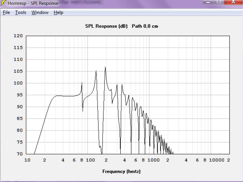Screen dimensions: 243x182
Task: Click the 105 dB y-axis label
Action: pyautogui.click(x=18, y=71)
